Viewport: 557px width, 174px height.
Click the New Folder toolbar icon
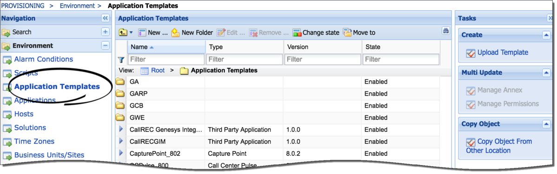[176, 32]
